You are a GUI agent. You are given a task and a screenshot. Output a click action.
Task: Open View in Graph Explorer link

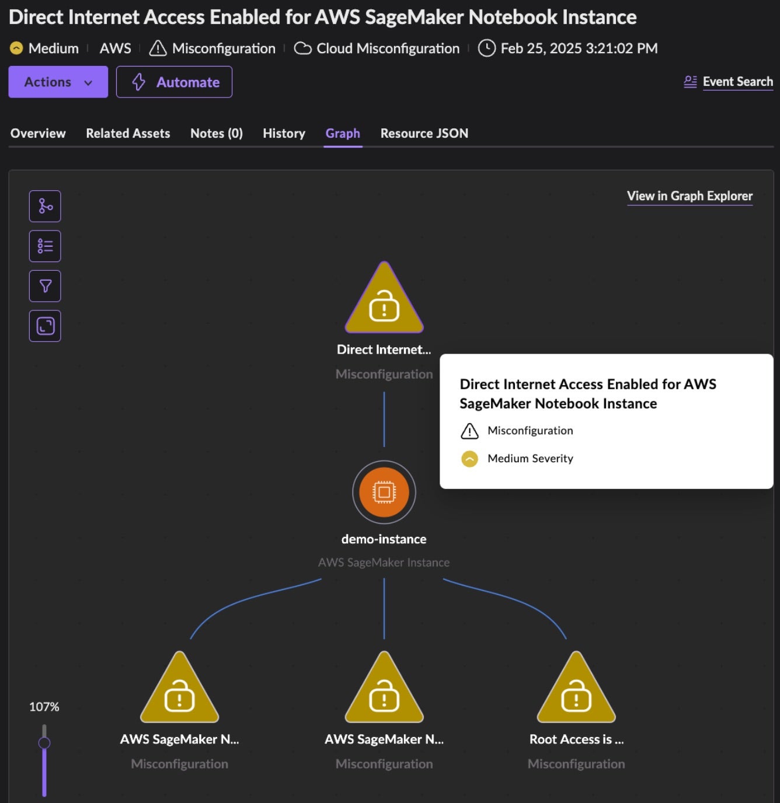[x=689, y=196]
